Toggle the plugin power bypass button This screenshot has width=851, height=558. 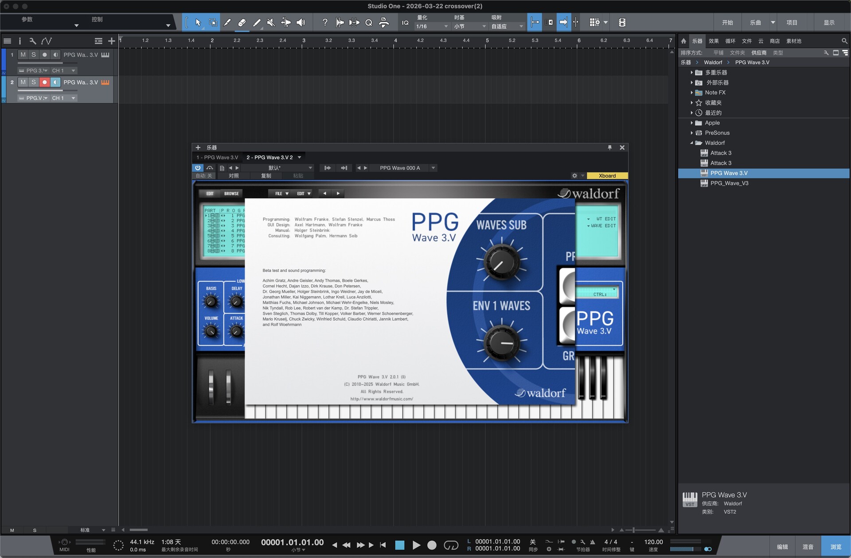tap(198, 168)
